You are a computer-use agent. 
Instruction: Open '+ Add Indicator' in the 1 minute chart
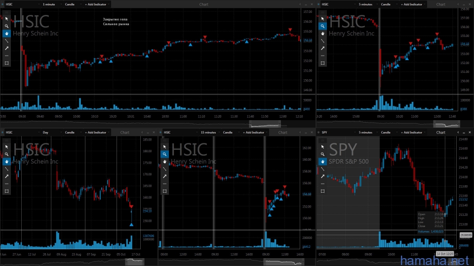pos(96,4)
